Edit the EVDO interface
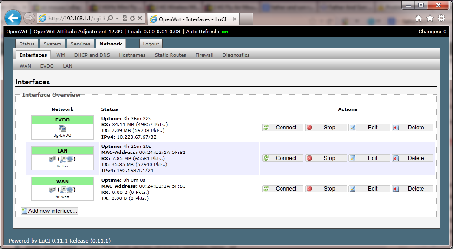Viewport: 453px width, 249px height. click(x=369, y=128)
